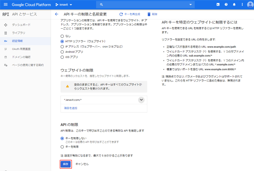Select キーを制限 radio option
Screen dimensions: 254x171
click(x=62, y=147)
